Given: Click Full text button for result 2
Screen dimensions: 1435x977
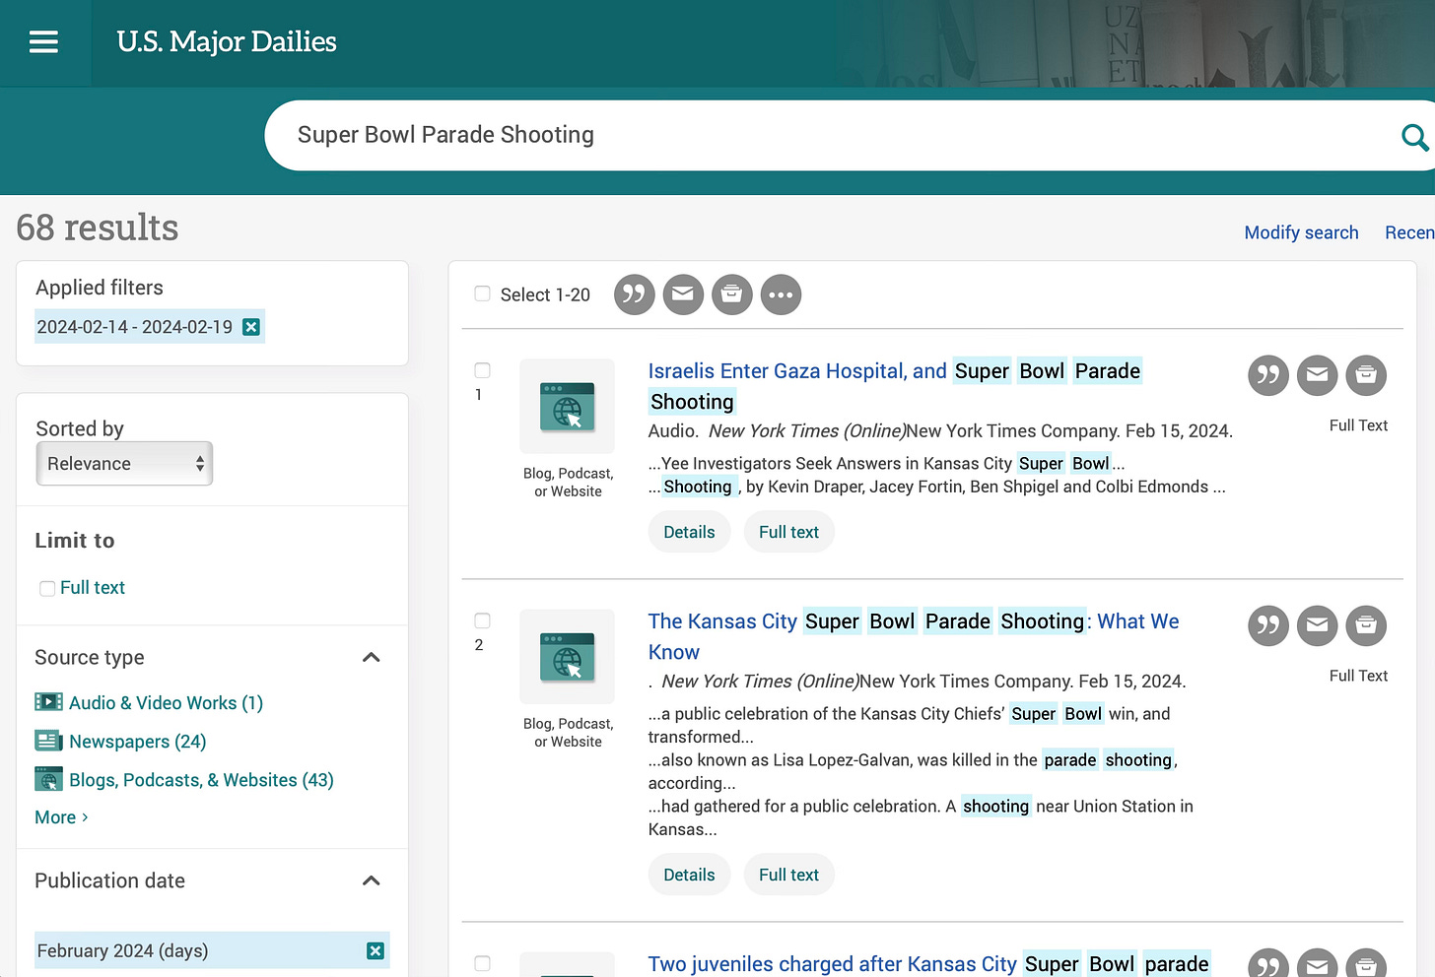Looking at the screenshot, I should pos(788,875).
